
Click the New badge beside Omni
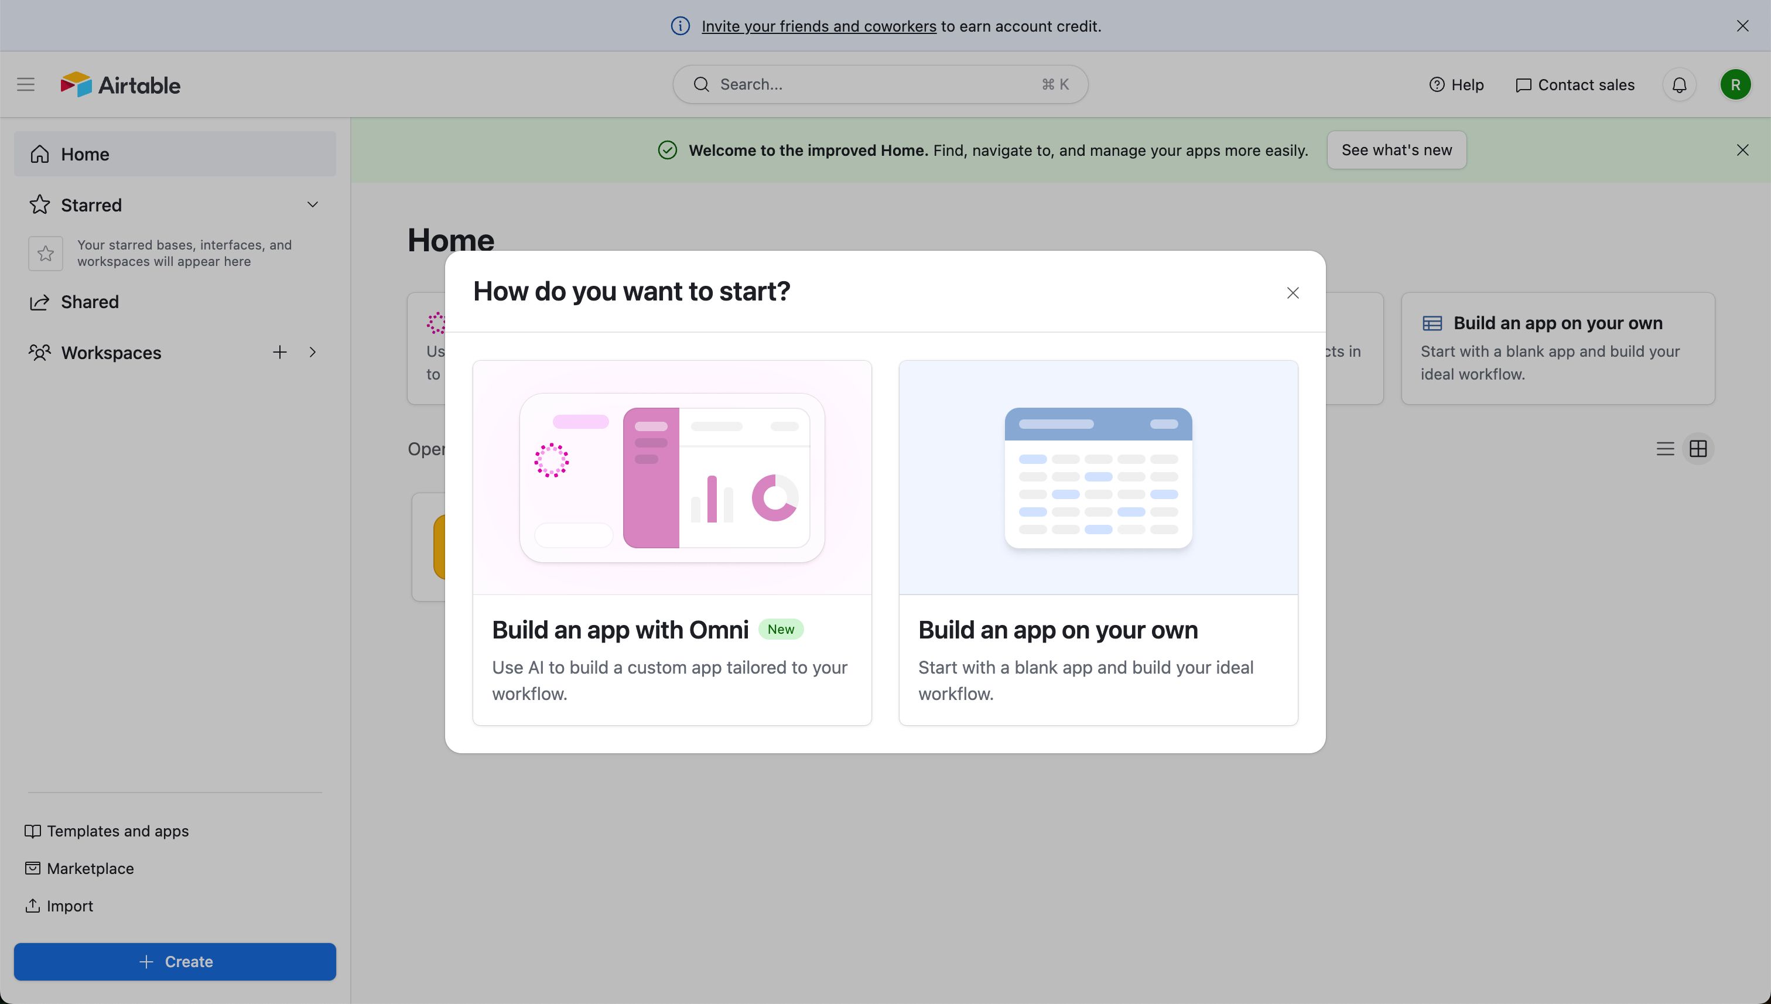point(780,629)
